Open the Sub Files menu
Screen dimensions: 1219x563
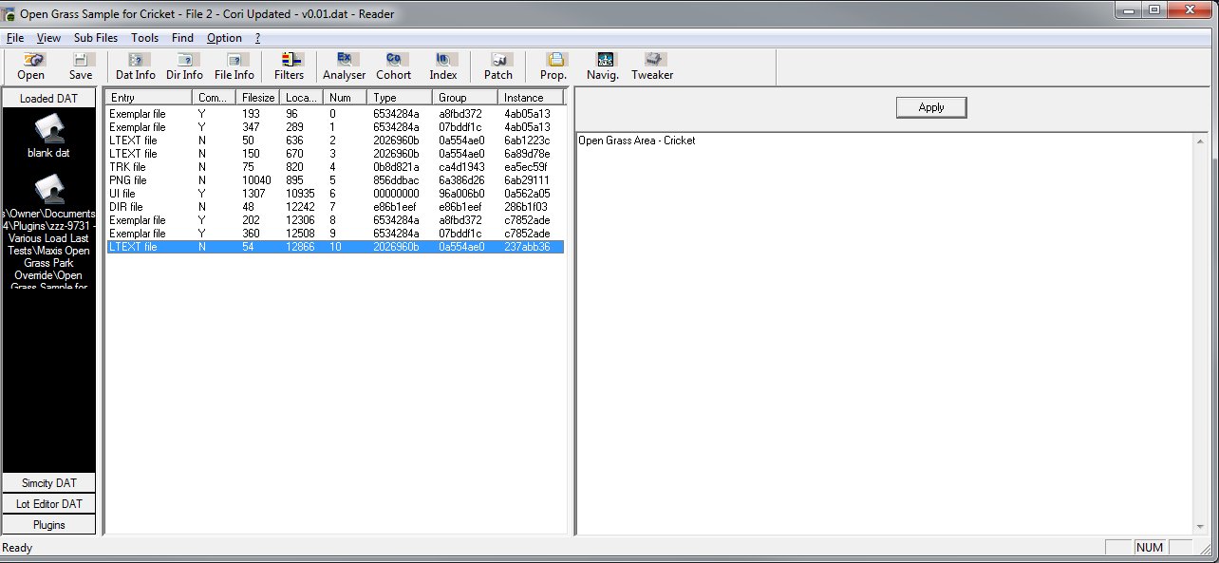point(96,38)
